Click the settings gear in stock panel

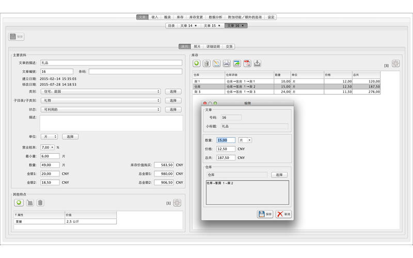tap(395, 63)
